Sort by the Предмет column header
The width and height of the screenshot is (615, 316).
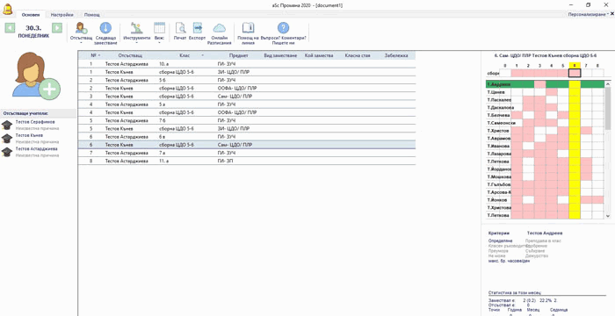tap(239, 55)
